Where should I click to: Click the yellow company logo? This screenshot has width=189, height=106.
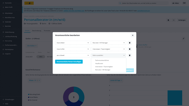(29, 3)
